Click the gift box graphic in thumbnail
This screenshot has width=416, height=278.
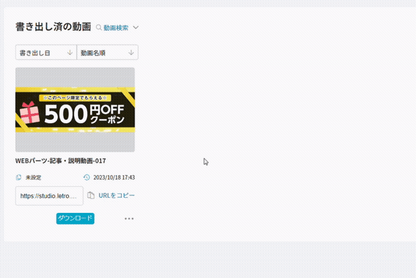click(29, 115)
